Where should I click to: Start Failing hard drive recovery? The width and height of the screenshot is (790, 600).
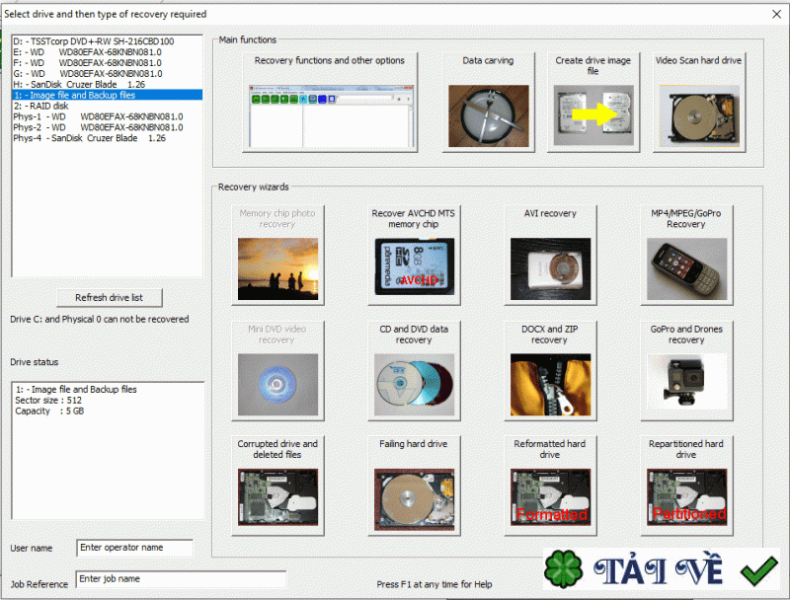pyautogui.click(x=414, y=486)
